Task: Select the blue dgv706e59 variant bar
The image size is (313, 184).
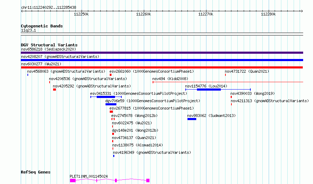Action: [x=111, y=104]
